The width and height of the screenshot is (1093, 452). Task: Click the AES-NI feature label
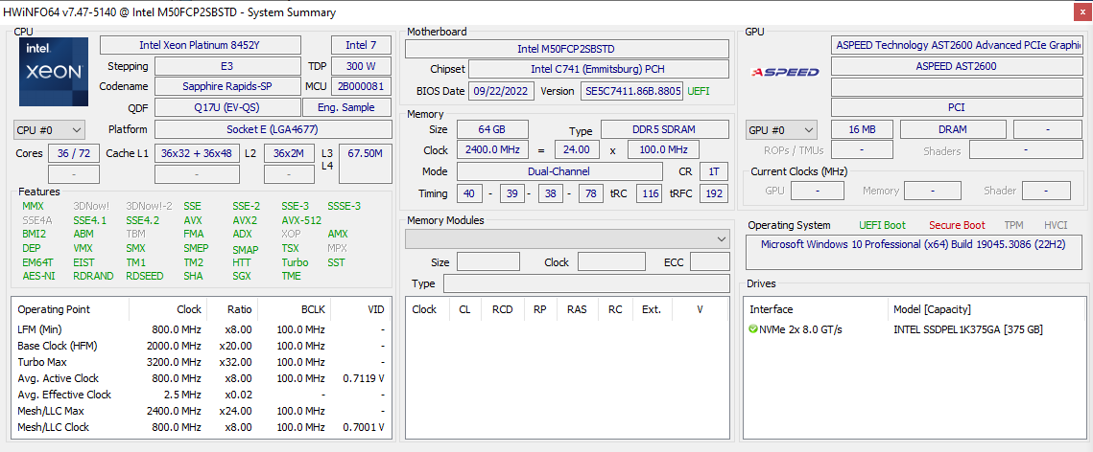tap(38, 276)
